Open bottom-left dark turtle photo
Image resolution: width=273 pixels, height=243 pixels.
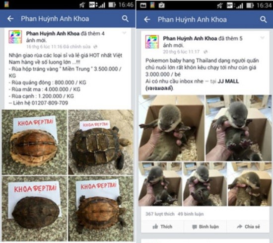coord(34,209)
